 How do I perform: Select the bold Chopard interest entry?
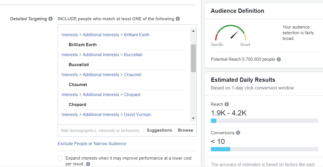pos(77,105)
